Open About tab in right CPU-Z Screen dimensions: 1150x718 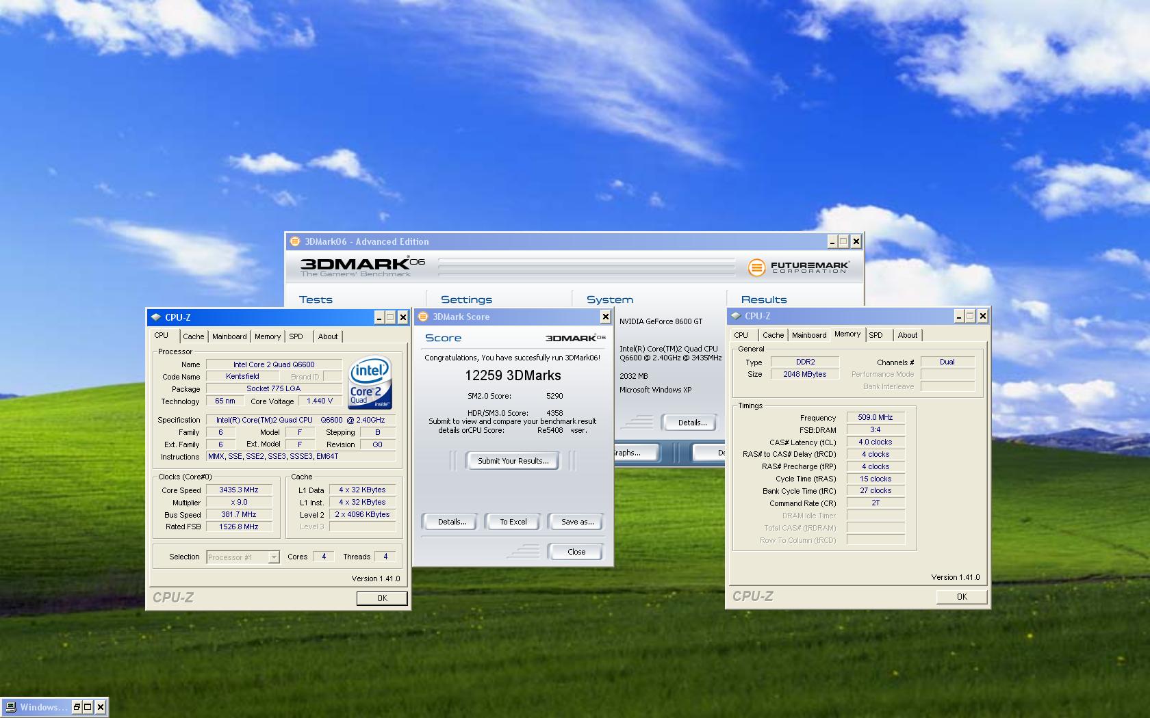point(908,335)
